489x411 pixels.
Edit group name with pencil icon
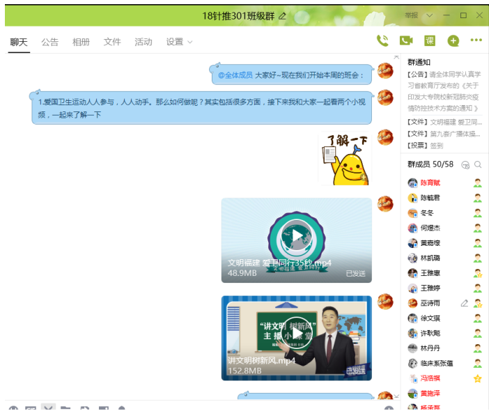pyautogui.click(x=282, y=15)
